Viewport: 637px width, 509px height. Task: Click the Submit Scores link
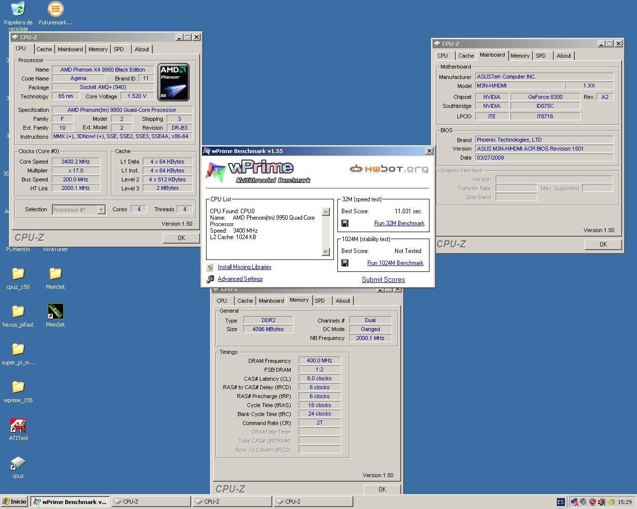coord(383,279)
